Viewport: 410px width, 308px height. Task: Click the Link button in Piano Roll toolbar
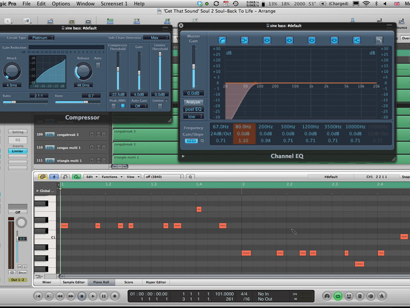point(42,177)
